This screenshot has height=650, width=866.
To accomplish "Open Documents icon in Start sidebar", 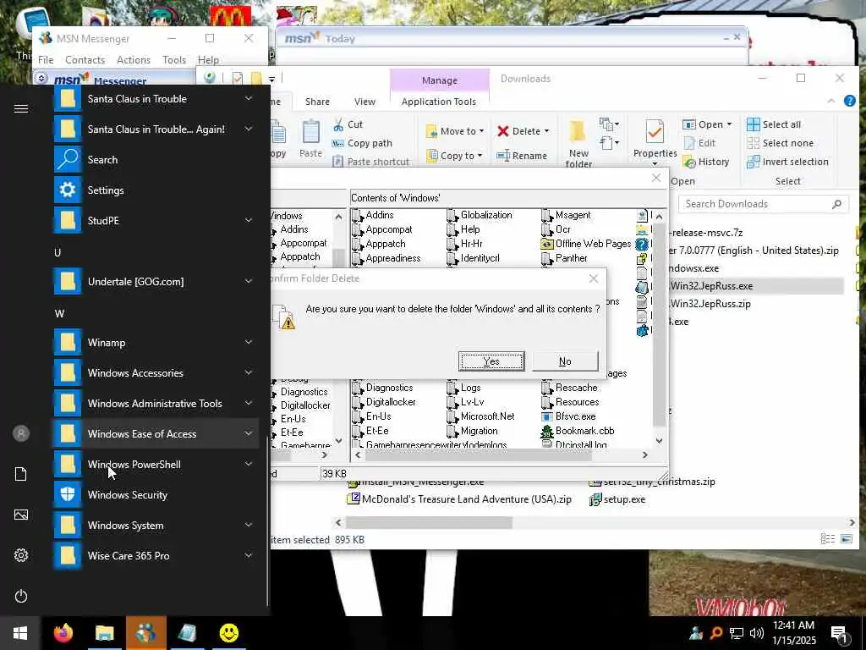I will pyautogui.click(x=21, y=474).
